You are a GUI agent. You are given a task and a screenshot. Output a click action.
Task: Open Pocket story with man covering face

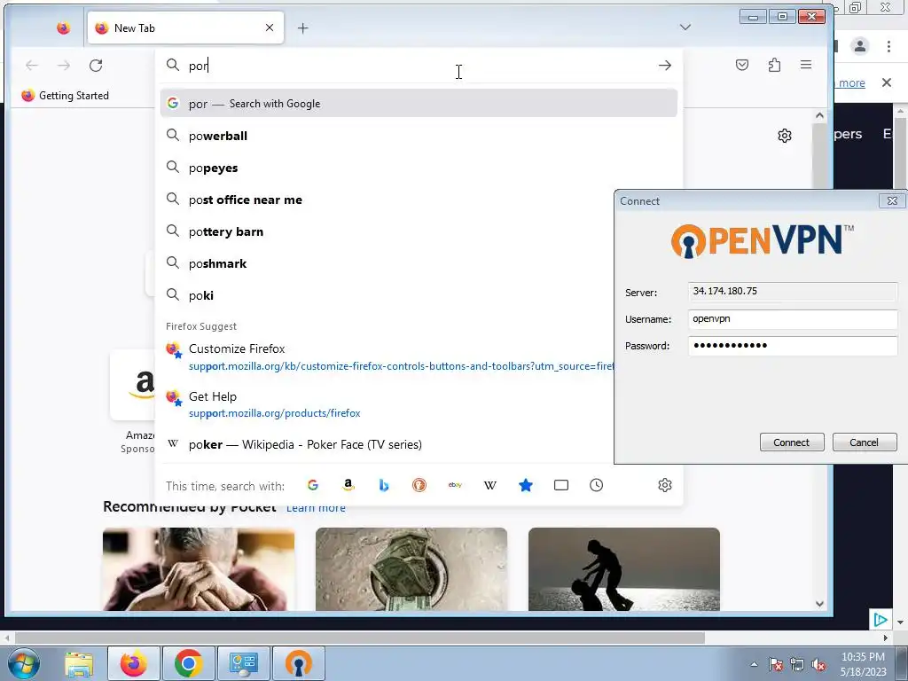pos(199,569)
